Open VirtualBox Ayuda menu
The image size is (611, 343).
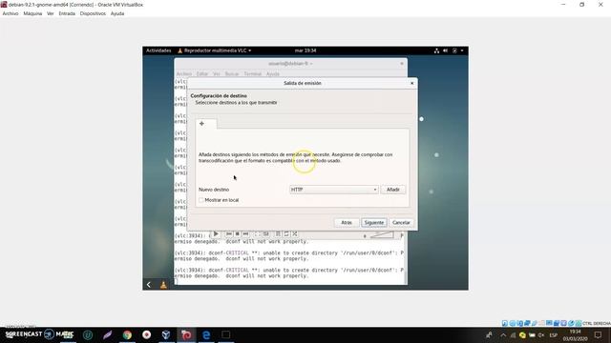tap(117, 13)
